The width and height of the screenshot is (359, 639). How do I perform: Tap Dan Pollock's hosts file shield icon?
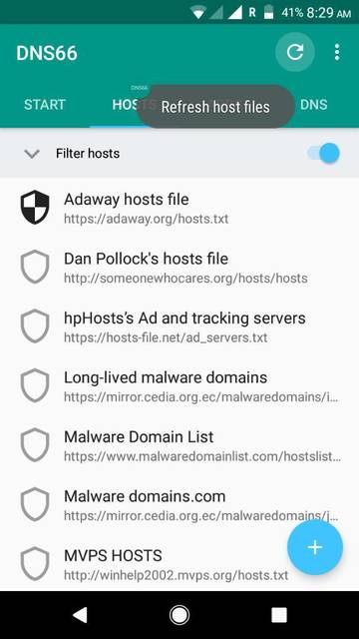coord(35,267)
